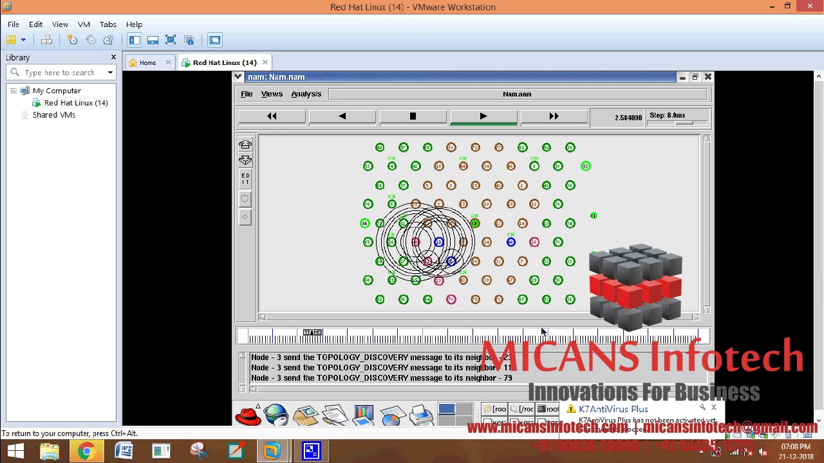This screenshot has width=824, height=463.
Task: Launch the web browser globe icon
Action: tap(276, 415)
